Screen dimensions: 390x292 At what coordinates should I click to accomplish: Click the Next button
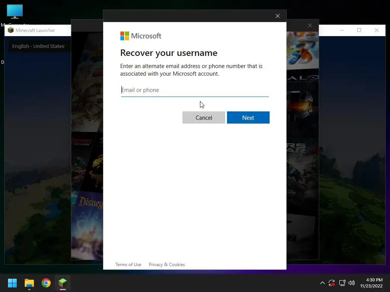click(248, 117)
